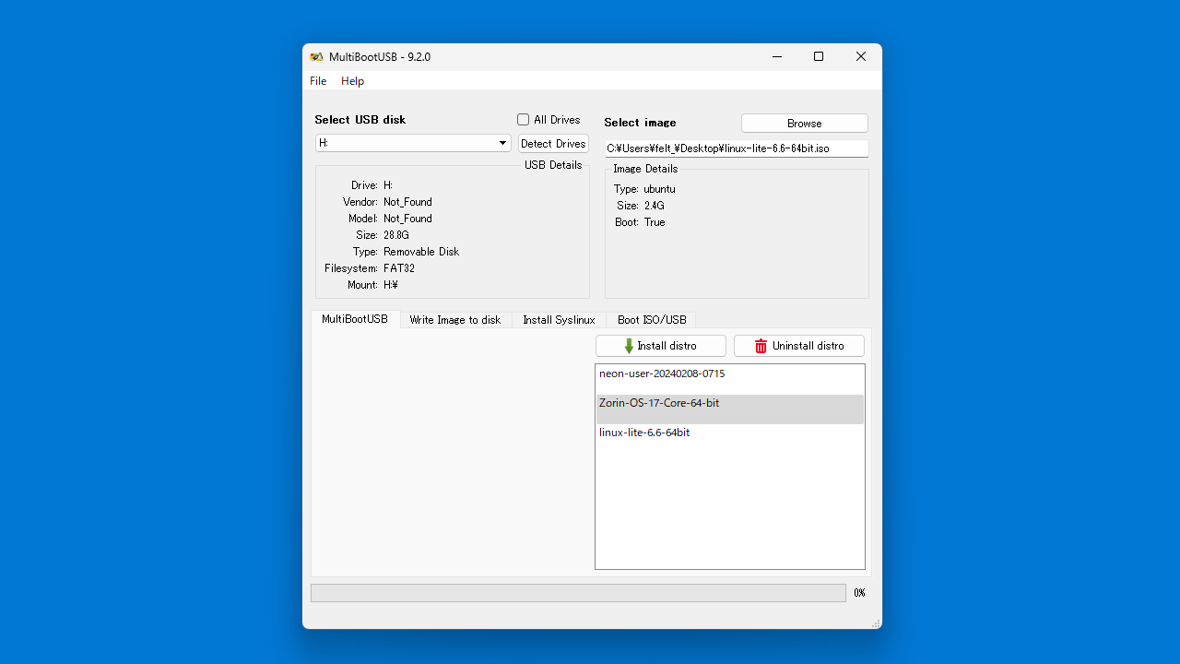1180x664 pixels.
Task: Open the USB disk dropdown showing H:
Action: pyautogui.click(x=413, y=143)
